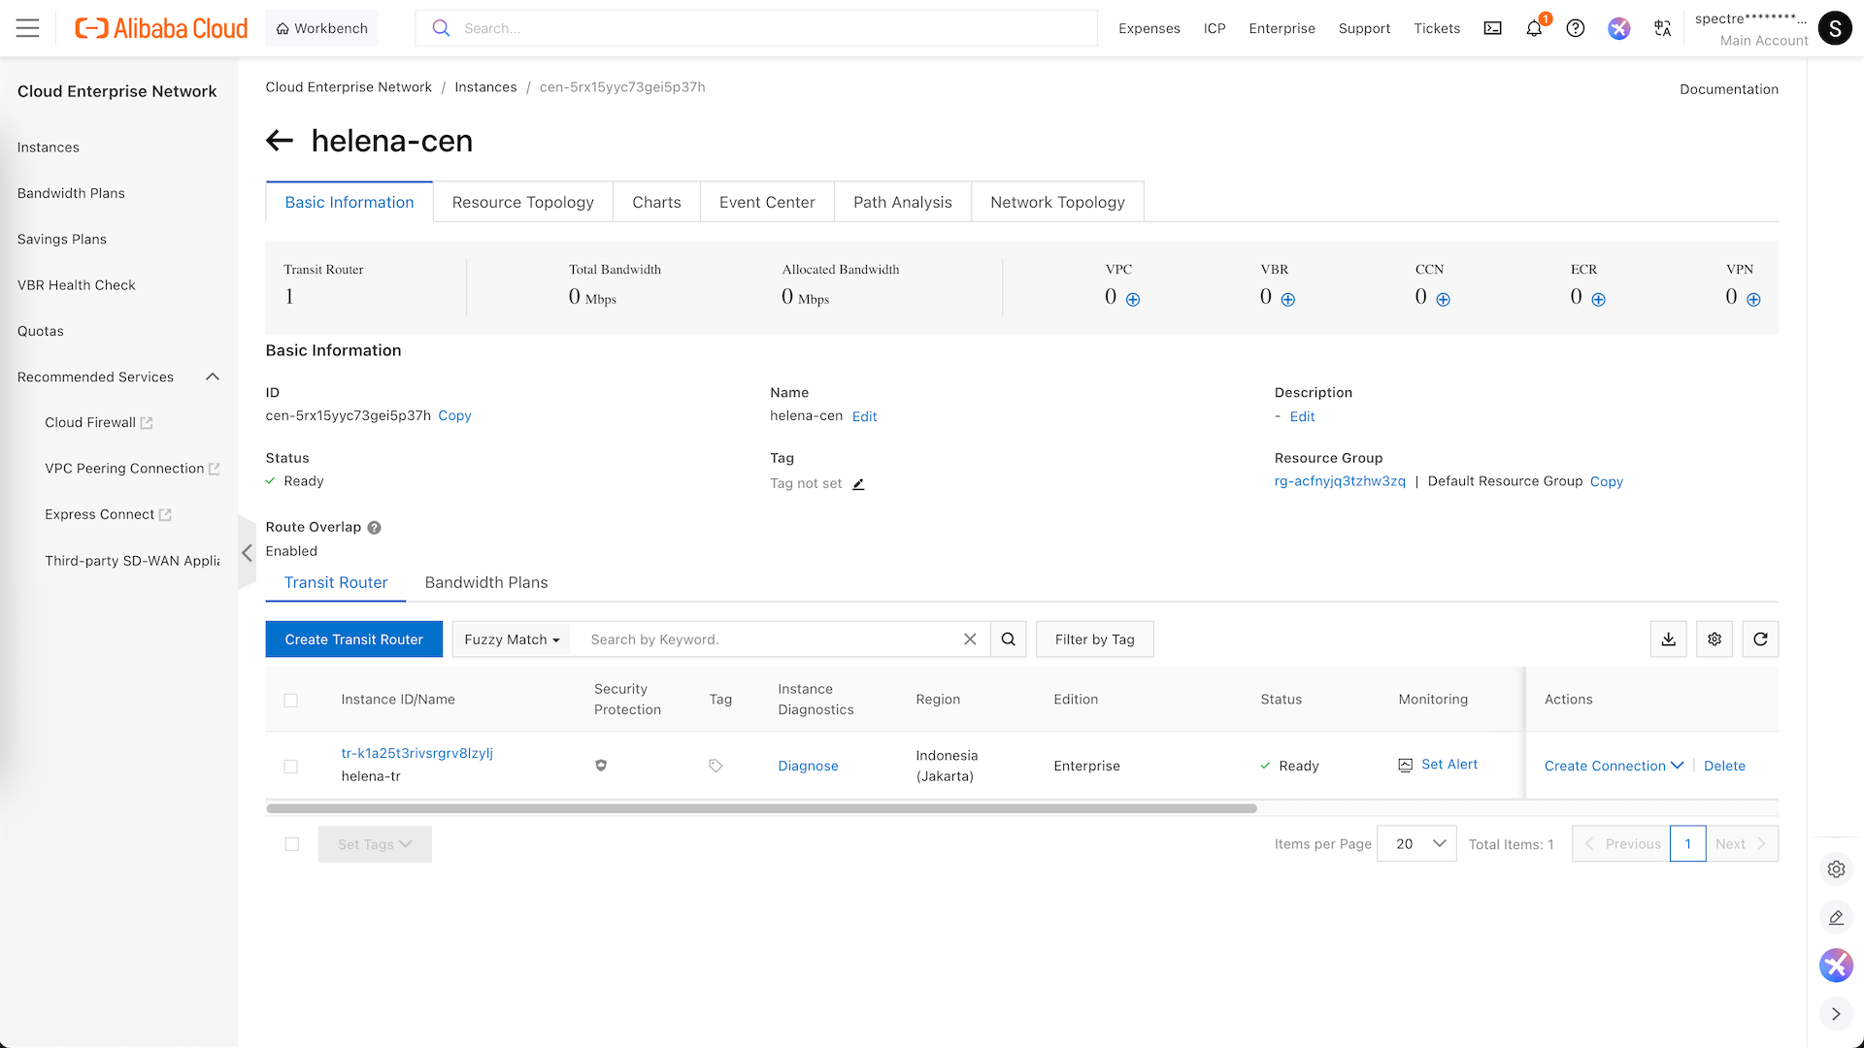Click the Route Overlap help icon
The image size is (1864, 1048).
(x=374, y=528)
